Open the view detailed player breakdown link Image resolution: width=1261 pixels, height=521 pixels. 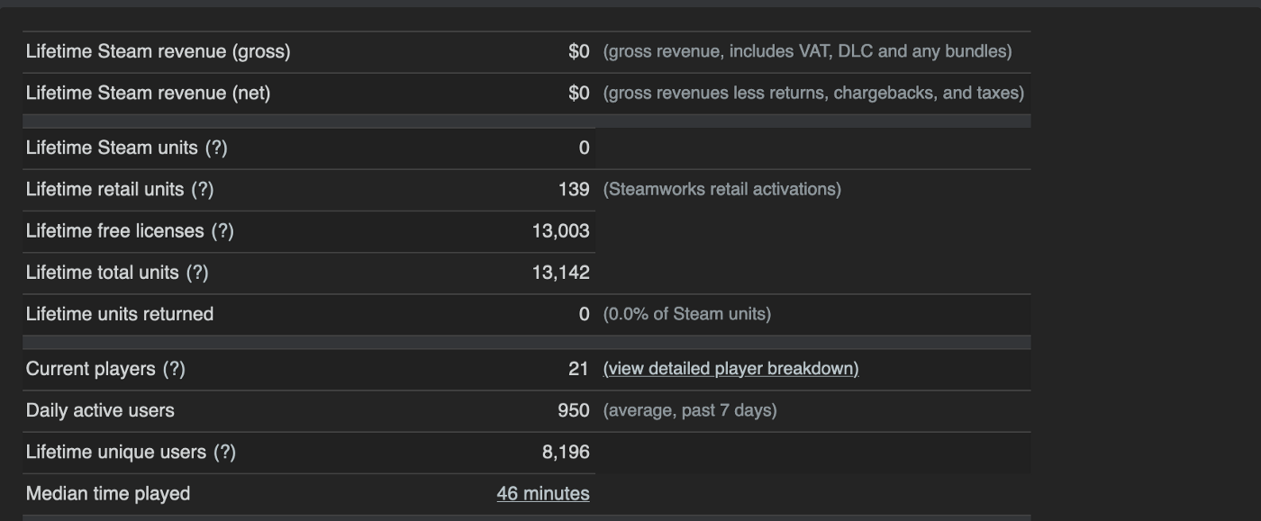(x=730, y=369)
